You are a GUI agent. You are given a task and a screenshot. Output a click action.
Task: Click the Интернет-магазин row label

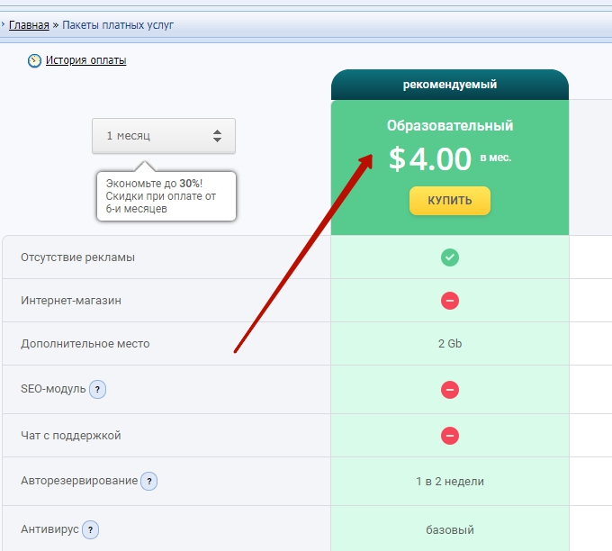click(x=71, y=301)
